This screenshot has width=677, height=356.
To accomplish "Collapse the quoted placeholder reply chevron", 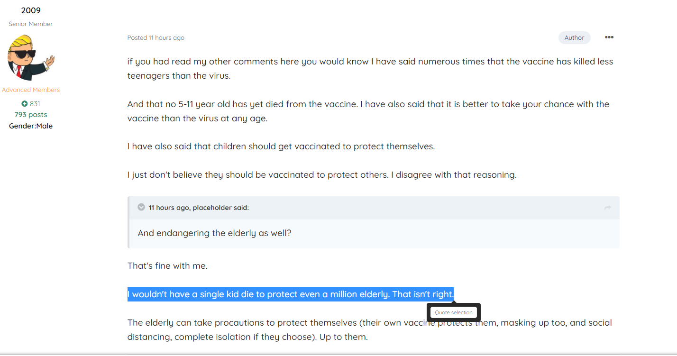I will (x=141, y=207).
